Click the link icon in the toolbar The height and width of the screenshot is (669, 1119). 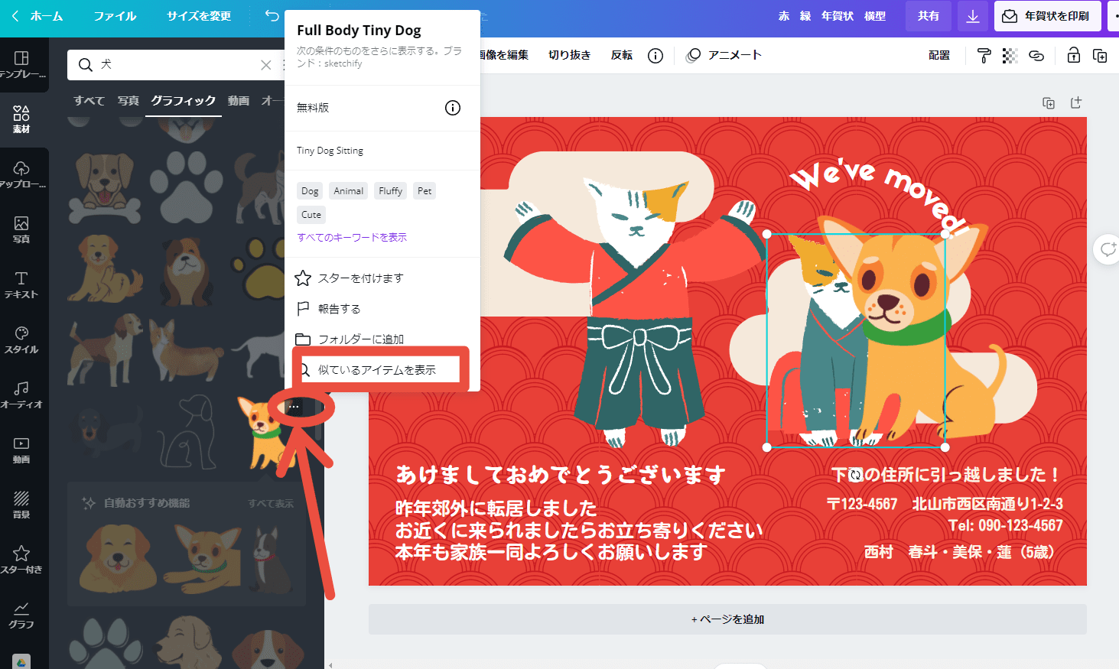click(x=1036, y=55)
